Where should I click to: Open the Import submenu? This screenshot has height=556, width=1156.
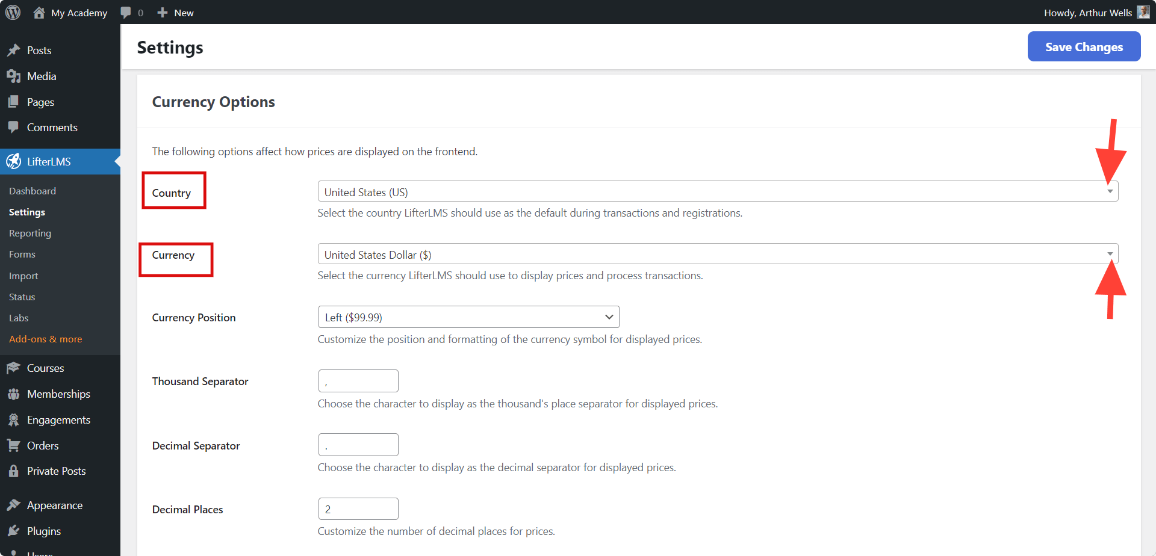click(x=23, y=276)
